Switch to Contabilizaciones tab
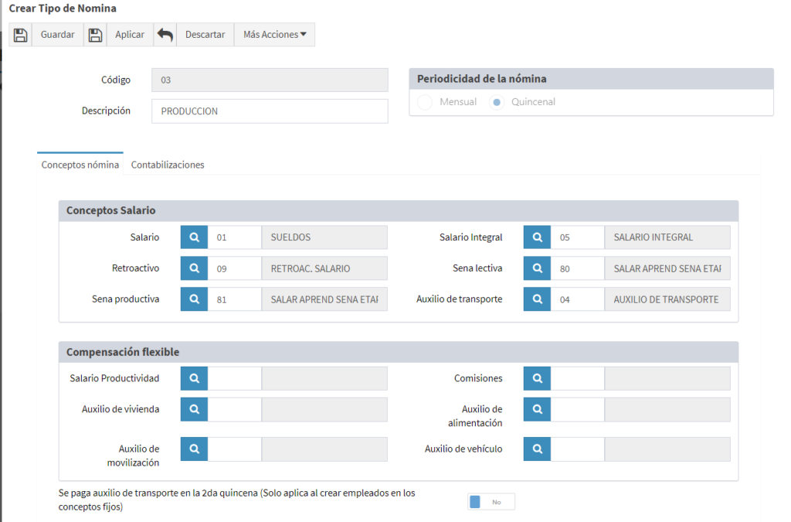 point(168,165)
